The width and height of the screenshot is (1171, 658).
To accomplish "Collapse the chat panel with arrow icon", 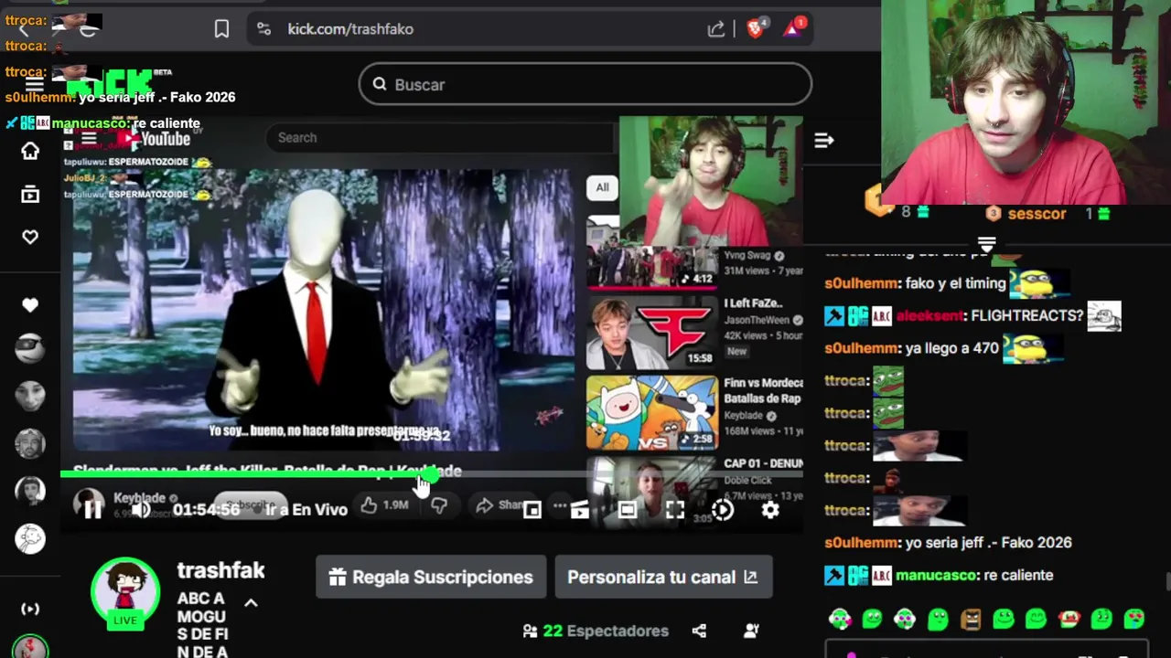I will coord(824,140).
